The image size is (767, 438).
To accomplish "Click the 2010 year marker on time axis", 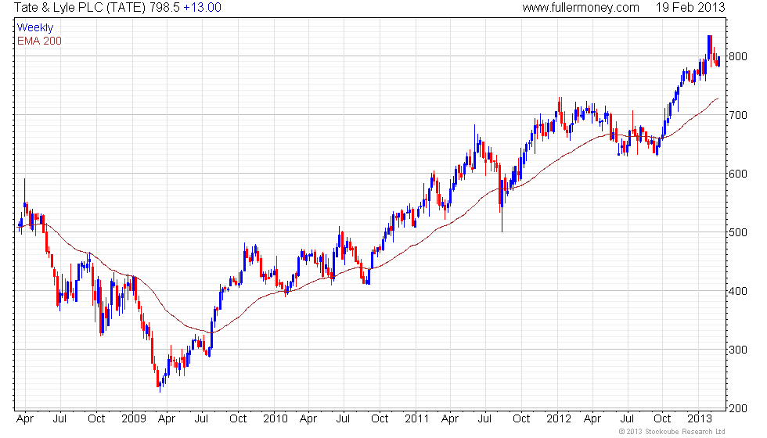I will [x=275, y=419].
